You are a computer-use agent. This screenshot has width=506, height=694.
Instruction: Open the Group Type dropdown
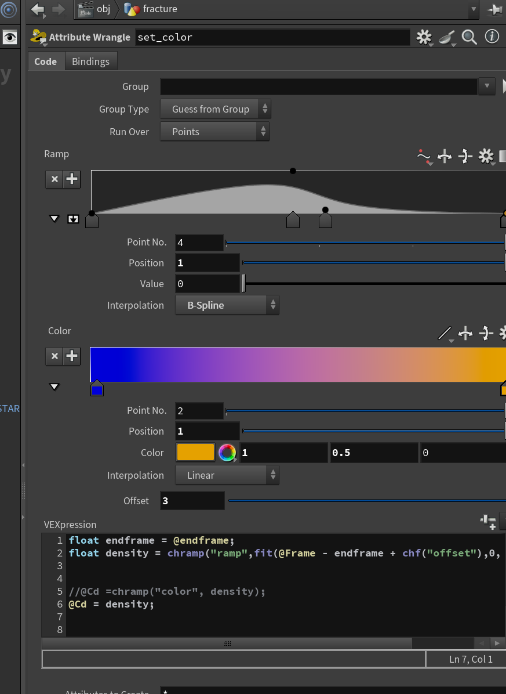click(x=215, y=109)
